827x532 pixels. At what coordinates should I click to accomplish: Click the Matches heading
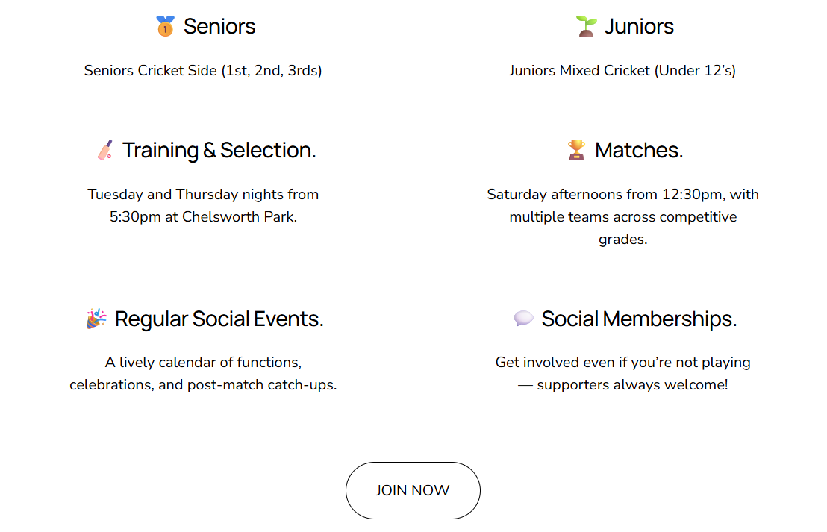639,151
